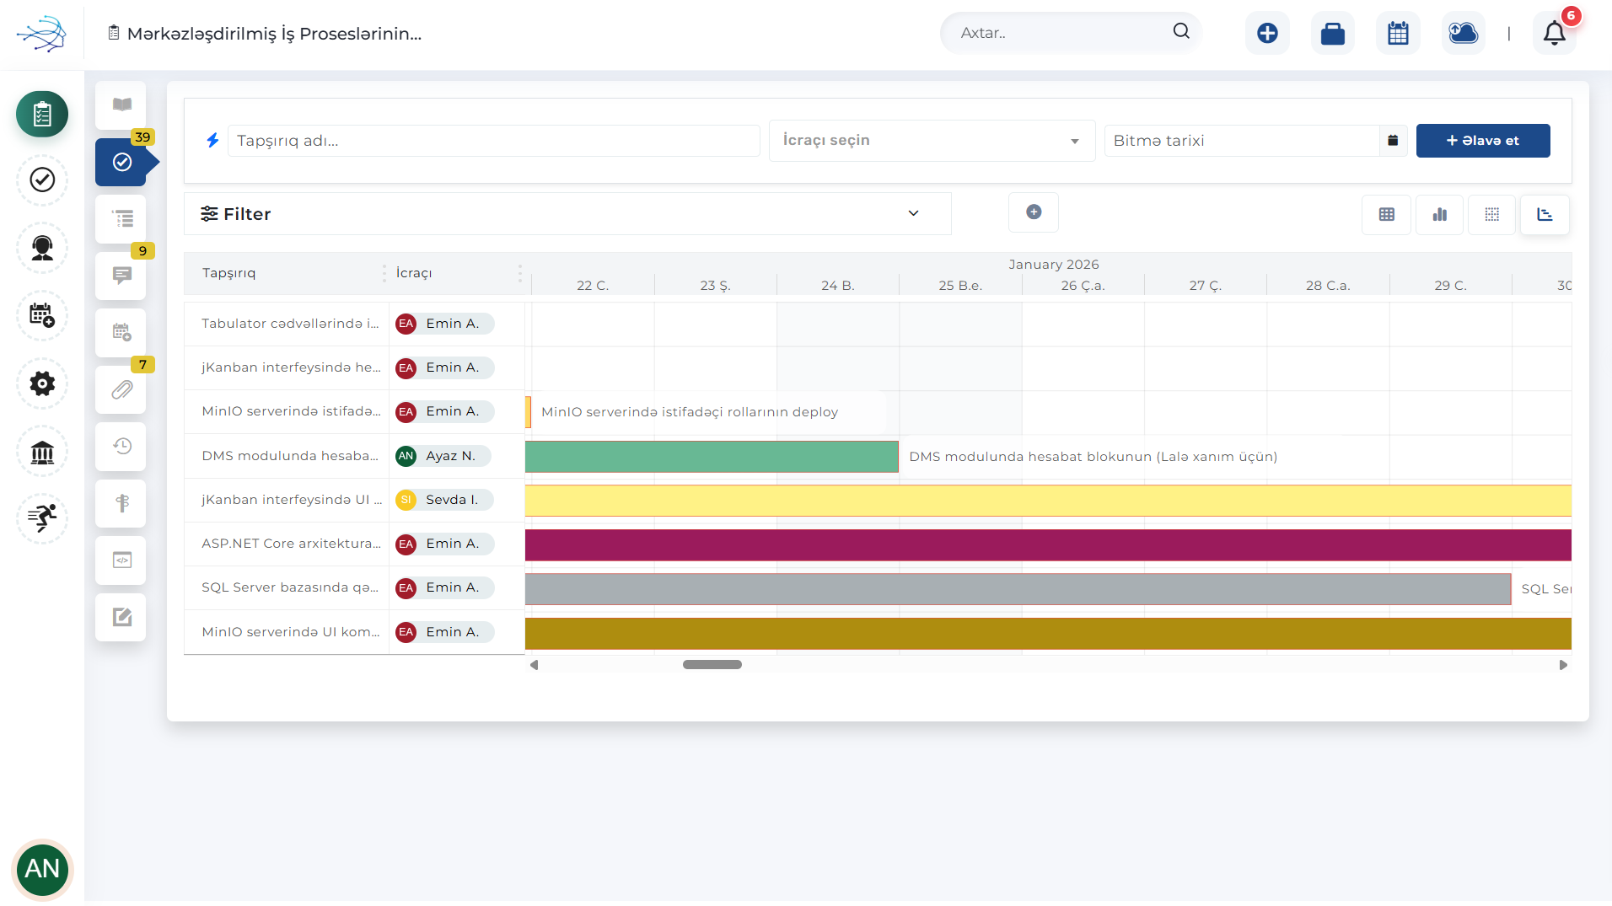Viewport: 1612px width, 906px height.
Task: Click the round plus button beside Filter
Action: (1034, 212)
